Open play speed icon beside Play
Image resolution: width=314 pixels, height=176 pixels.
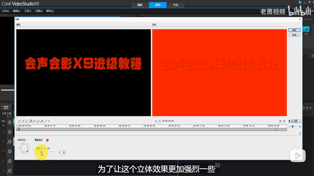point(293,121)
